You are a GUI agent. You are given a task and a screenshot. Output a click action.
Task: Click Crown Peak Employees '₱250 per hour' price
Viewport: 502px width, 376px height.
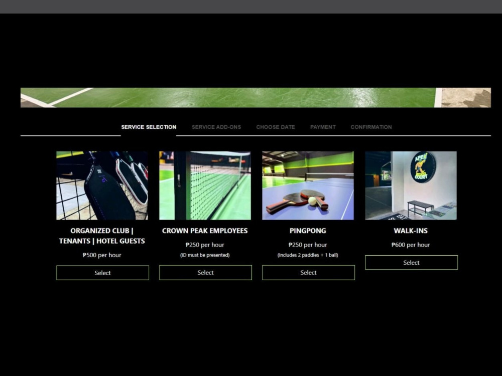[205, 245]
